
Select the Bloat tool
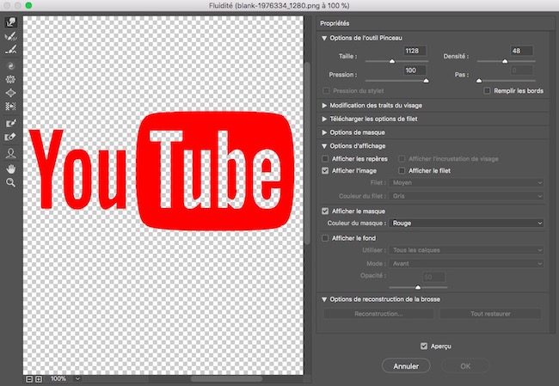[10, 93]
